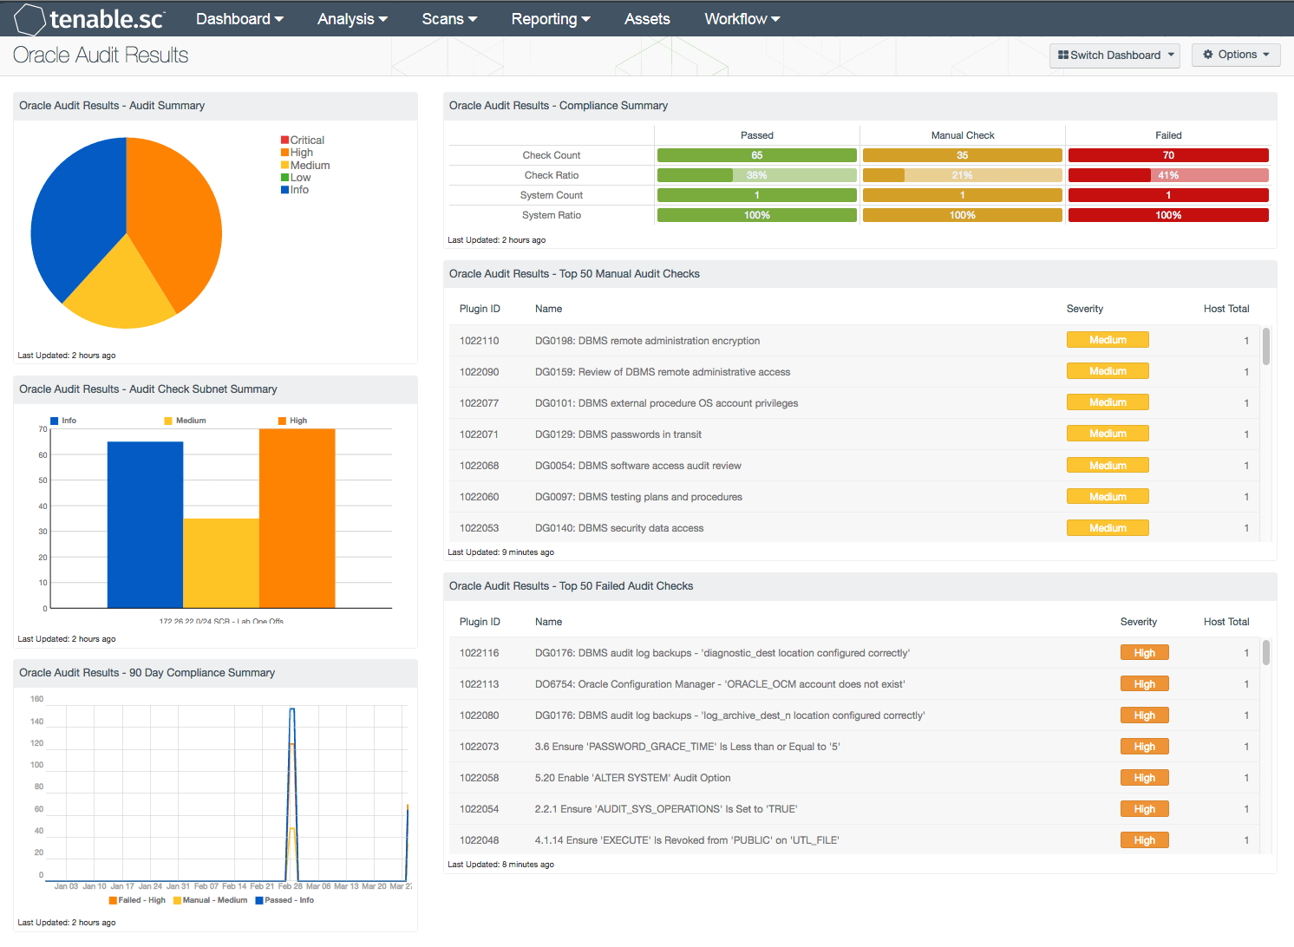
Task: Click the gear icon on the Options button
Action: (1208, 54)
